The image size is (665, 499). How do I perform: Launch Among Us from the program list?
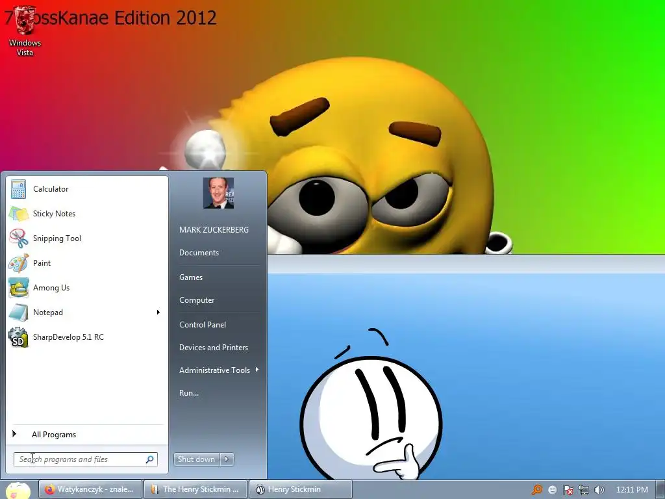(87, 288)
